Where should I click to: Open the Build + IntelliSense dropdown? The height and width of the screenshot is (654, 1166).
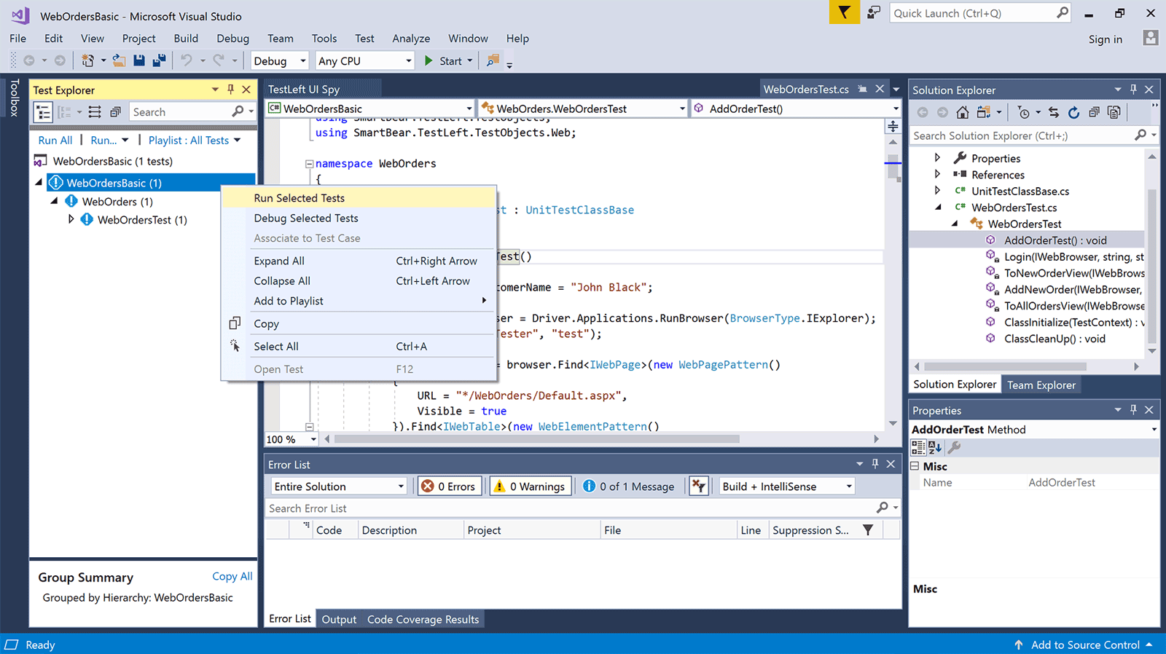point(786,486)
